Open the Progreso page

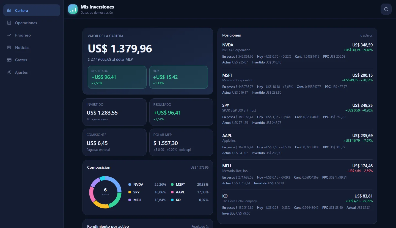point(32,35)
